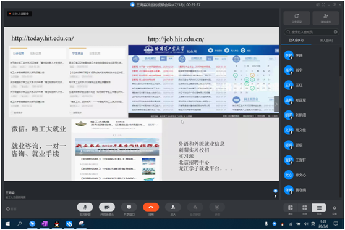
Task: Unmute the microphone in meeting toolbar
Action: (85, 207)
